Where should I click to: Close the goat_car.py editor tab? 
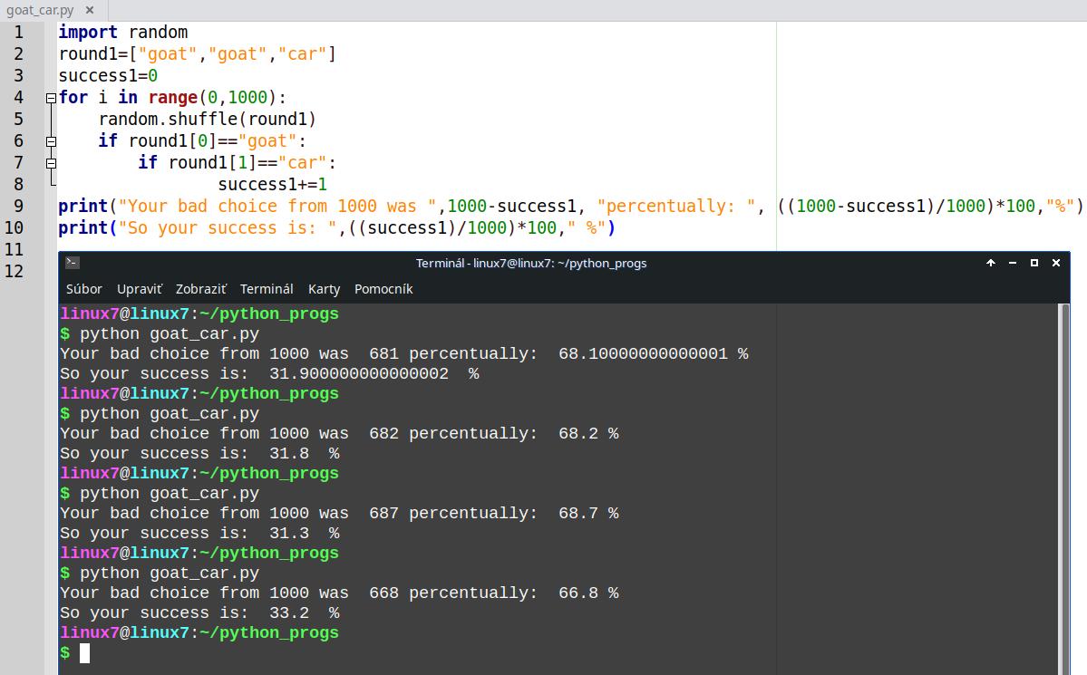coord(89,11)
